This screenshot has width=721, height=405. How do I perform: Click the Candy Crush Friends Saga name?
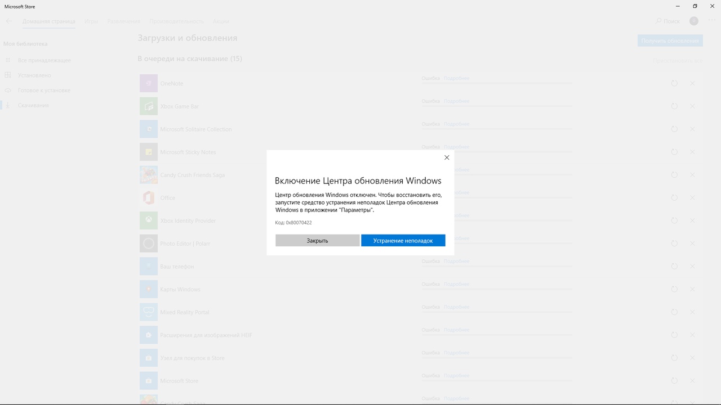pyautogui.click(x=193, y=175)
